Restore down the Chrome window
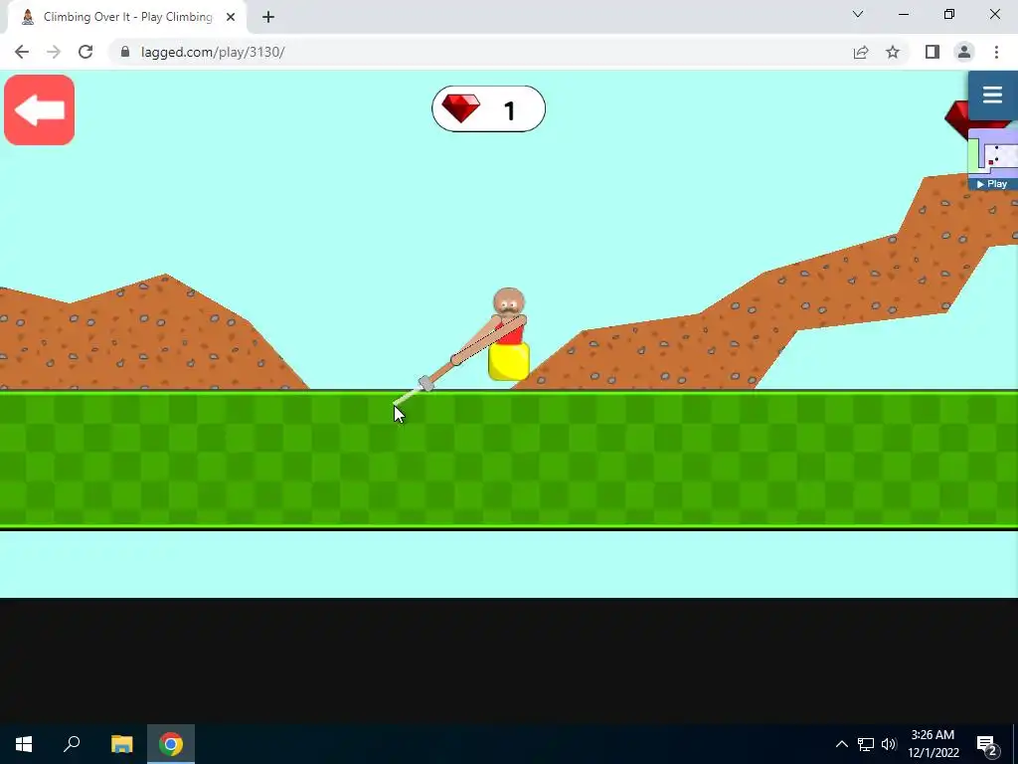Image resolution: width=1018 pixels, height=764 pixels. coord(949,14)
